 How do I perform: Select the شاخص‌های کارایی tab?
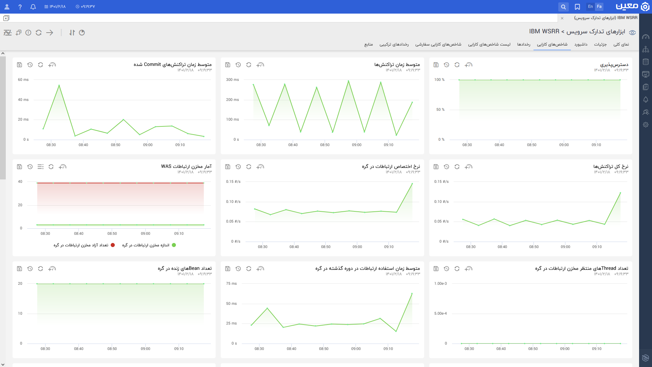(x=552, y=45)
